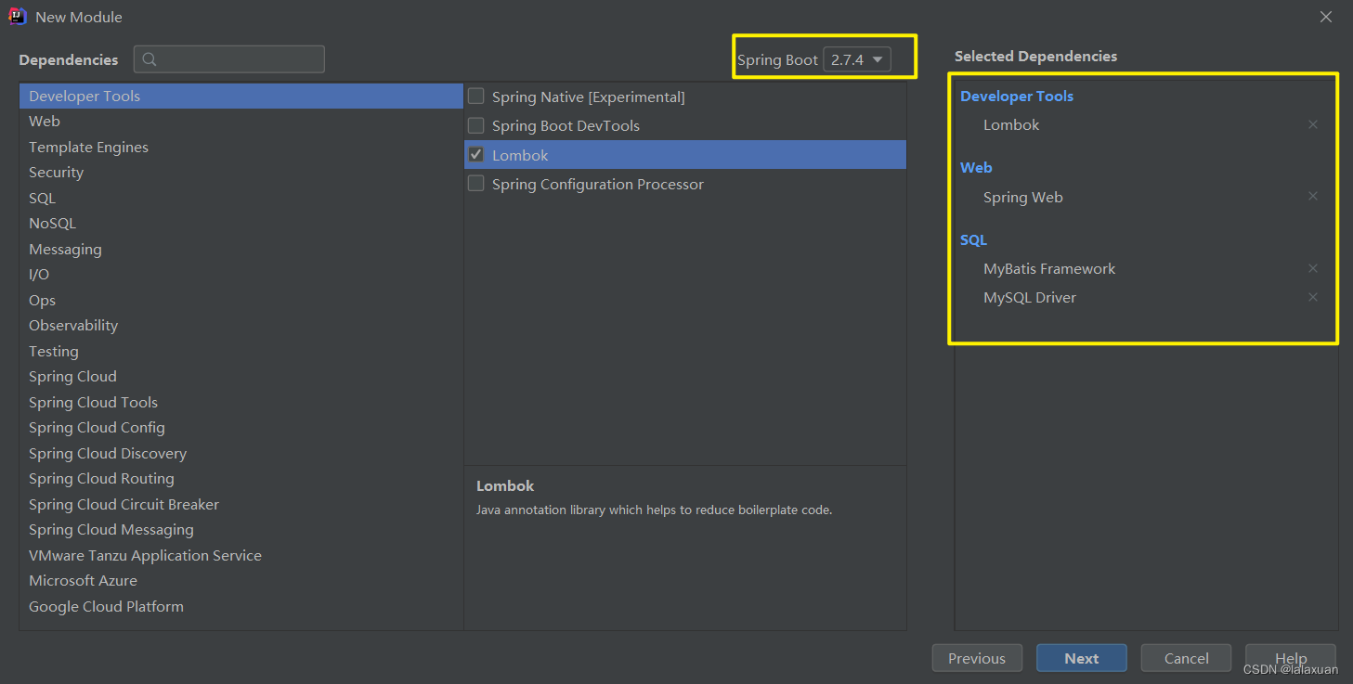1353x684 pixels.
Task: Click the IntelliJ IDEA logo icon
Action: coord(18,17)
